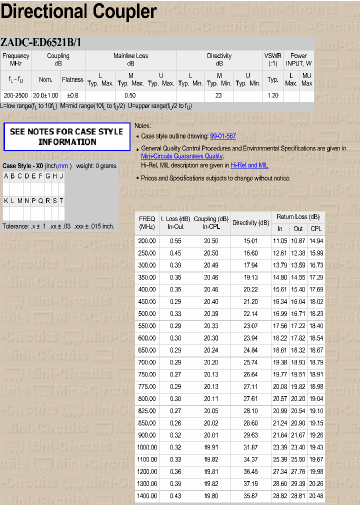Click Prices and Specifications change notice
This screenshot has height=506, width=360.
click(215, 178)
